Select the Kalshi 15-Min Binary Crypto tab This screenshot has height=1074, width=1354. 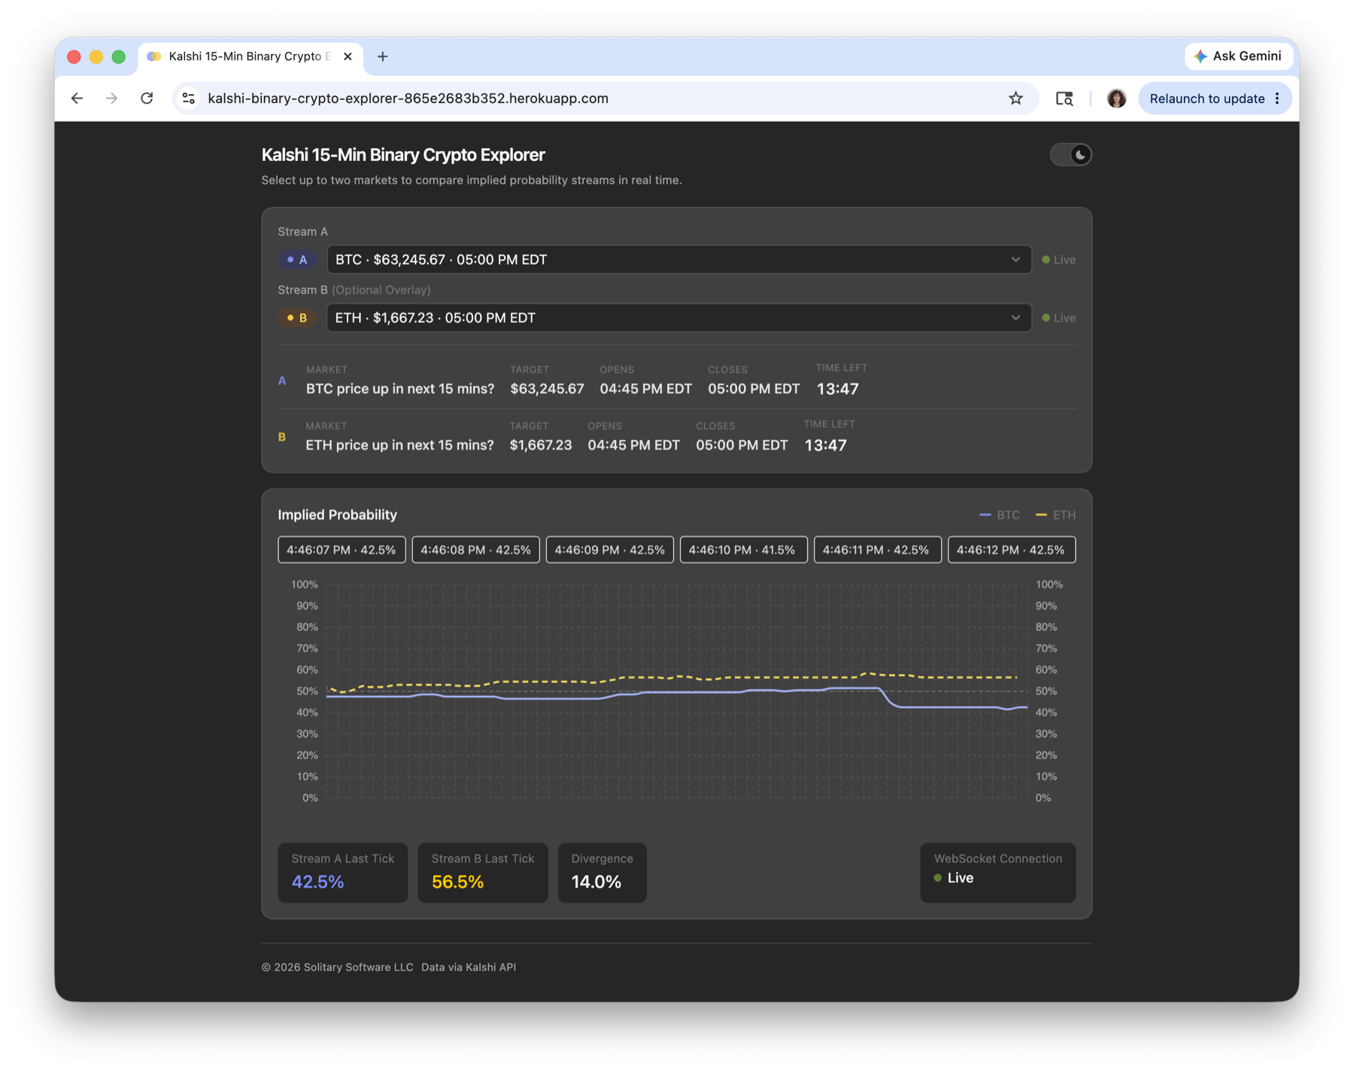click(250, 56)
